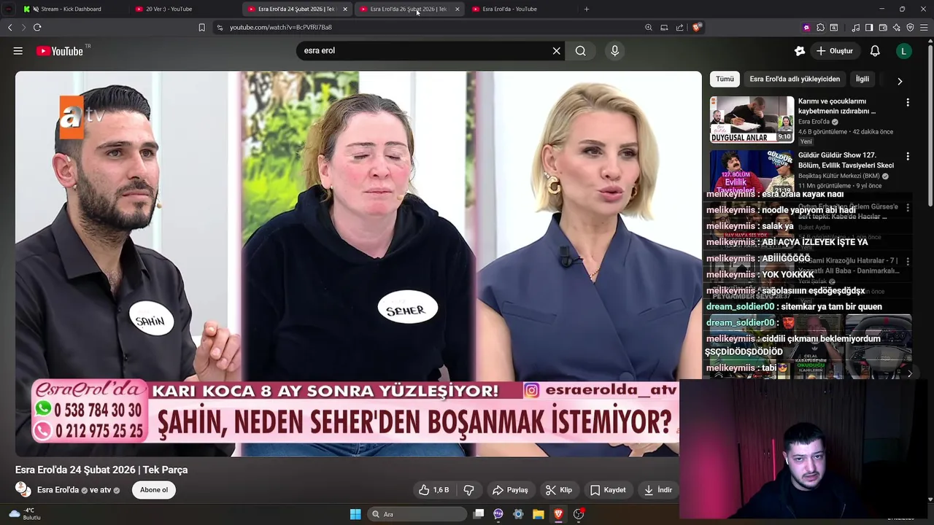The image size is (934, 525).
Task: Open options for Güldür Güldür Show video
Action: coord(908,157)
